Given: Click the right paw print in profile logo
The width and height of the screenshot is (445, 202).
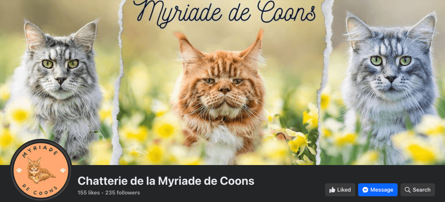Looking at the screenshot, I should 63,170.
